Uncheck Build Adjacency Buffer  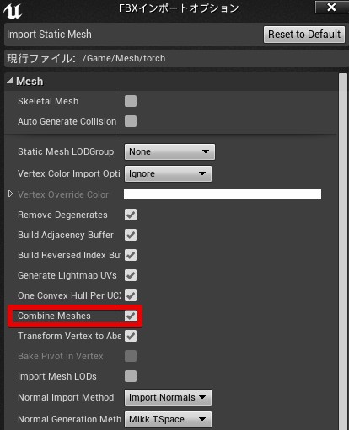click(x=131, y=235)
